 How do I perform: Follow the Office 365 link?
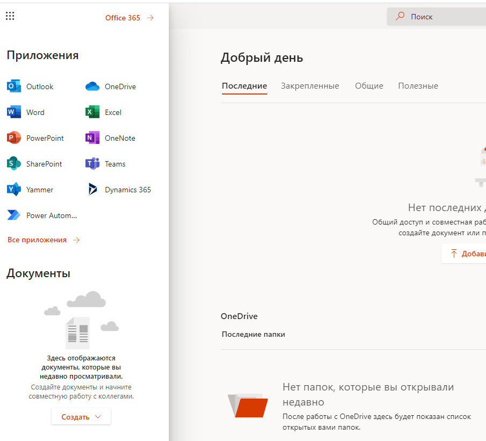coord(123,18)
